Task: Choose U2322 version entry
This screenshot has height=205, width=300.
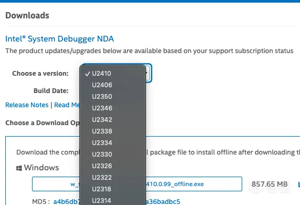Action: (x=112, y=178)
